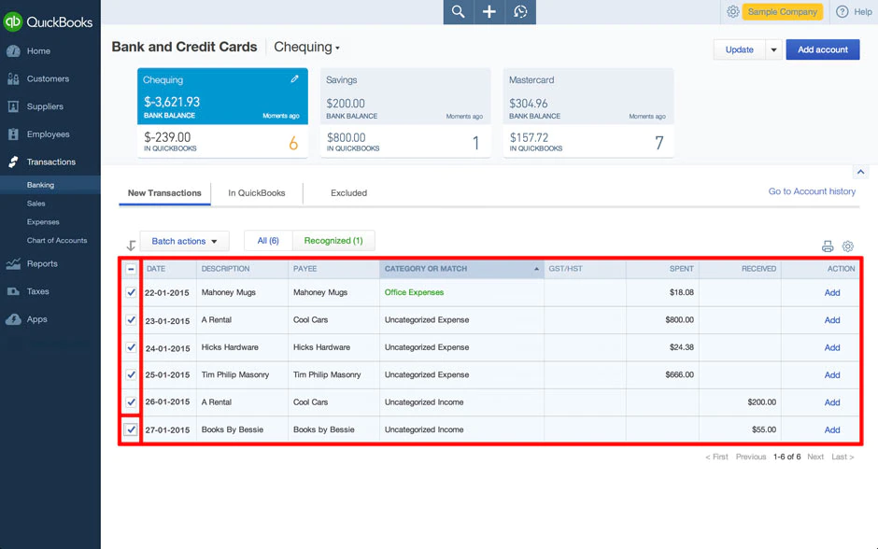Go to Next page in pagination
Viewport: 878px width, 549px height.
coord(815,457)
